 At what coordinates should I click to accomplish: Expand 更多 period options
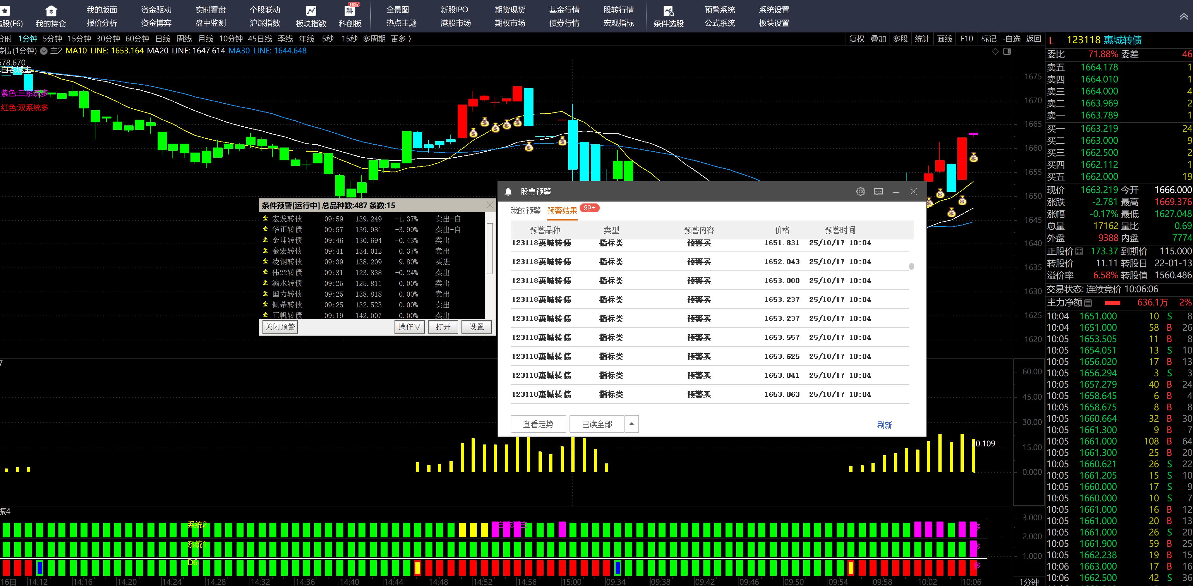[401, 39]
